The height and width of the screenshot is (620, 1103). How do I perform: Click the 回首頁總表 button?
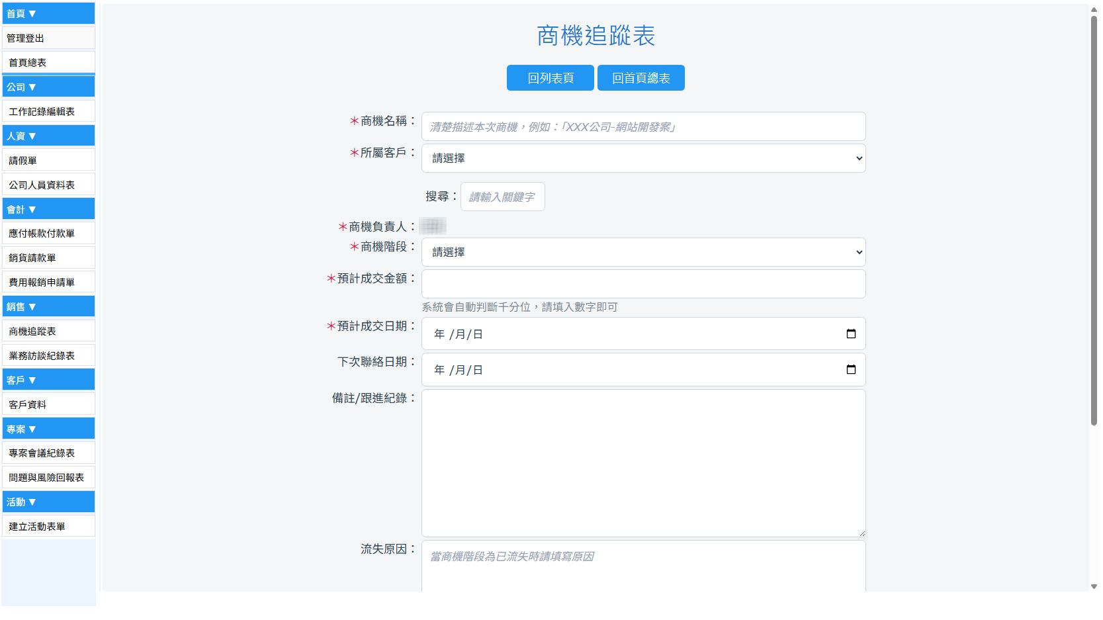pyautogui.click(x=641, y=77)
